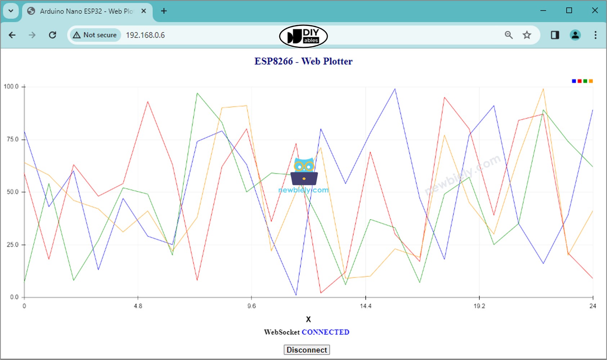Click inside the address bar showing 192.168.0.6
This screenshot has height=360, width=607.
click(x=145, y=35)
